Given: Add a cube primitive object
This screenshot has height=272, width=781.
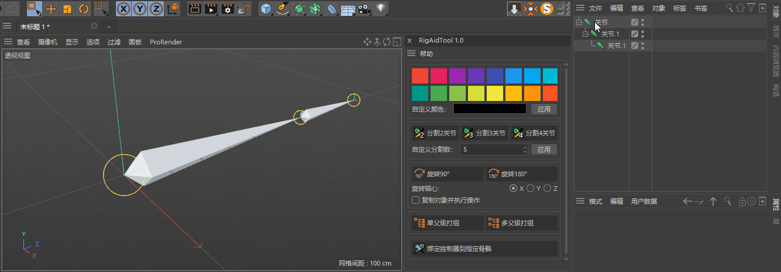Looking at the screenshot, I should click(266, 9).
